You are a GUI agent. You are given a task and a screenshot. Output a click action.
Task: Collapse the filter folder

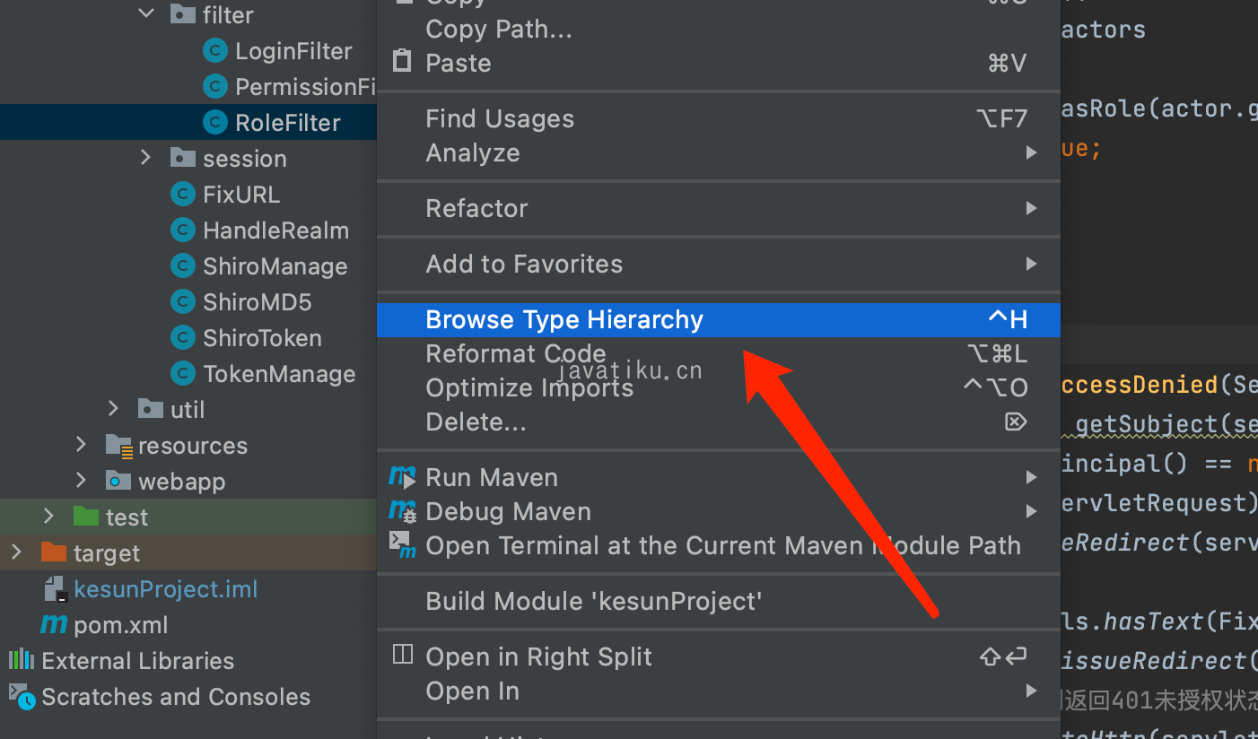(146, 14)
